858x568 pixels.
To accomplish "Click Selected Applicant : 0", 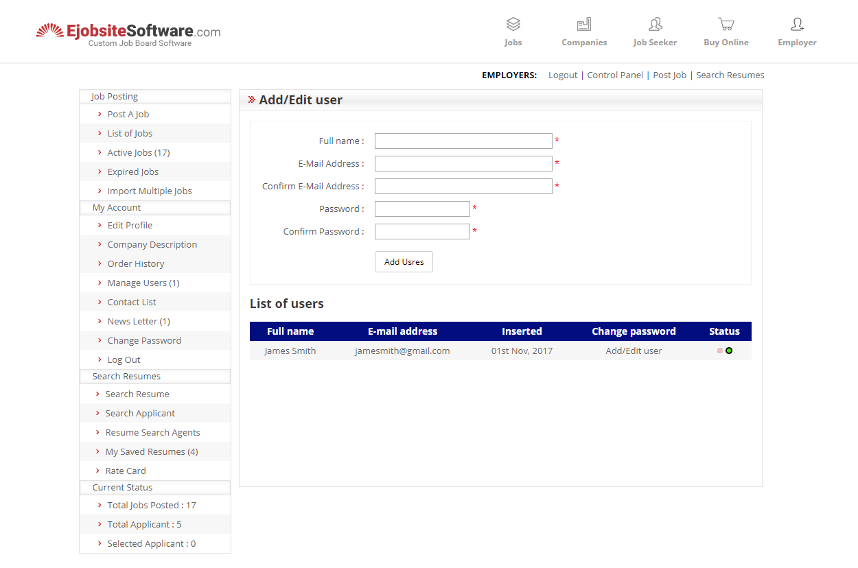I will (152, 544).
